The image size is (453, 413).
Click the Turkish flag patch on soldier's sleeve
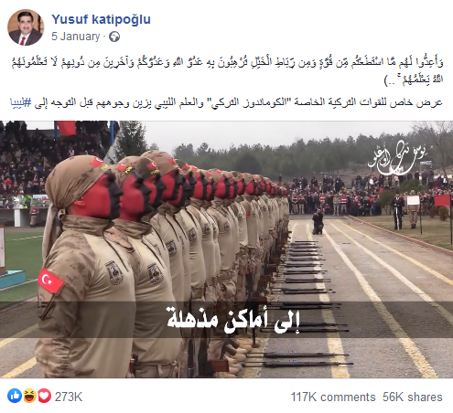pos(50,281)
